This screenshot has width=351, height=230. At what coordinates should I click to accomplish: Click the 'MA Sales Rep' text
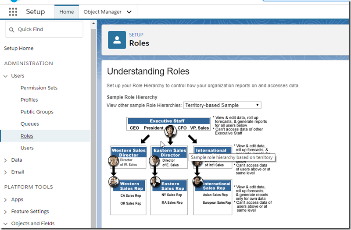click(172, 203)
